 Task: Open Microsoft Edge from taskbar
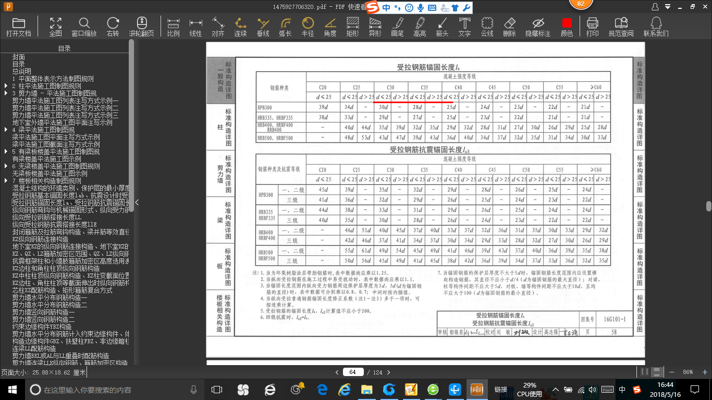(x=322, y=390)
